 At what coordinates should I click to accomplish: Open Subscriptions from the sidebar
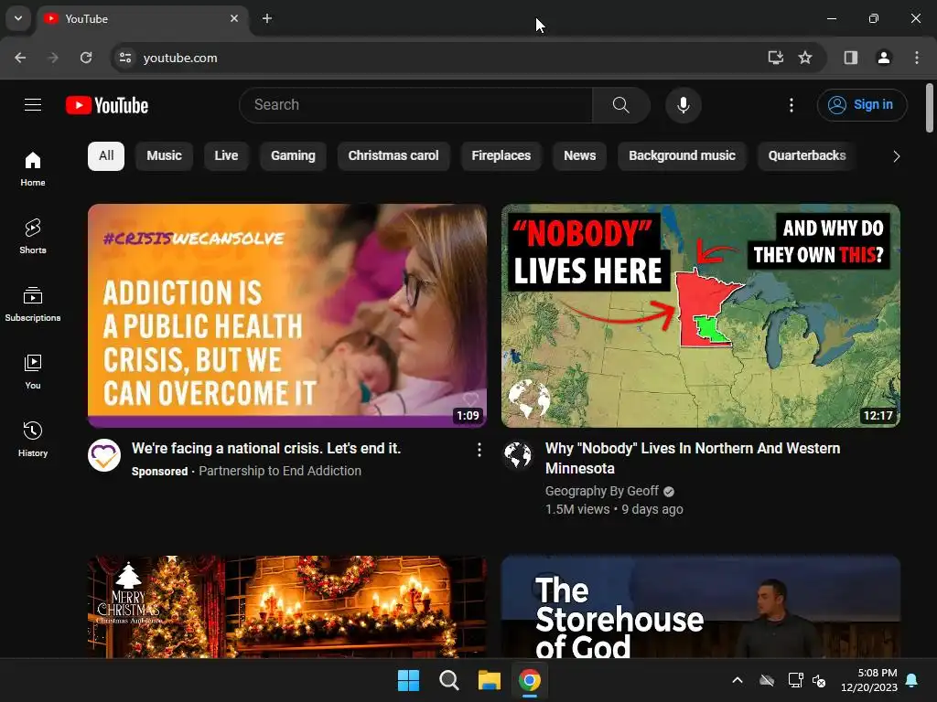(x=33, y=303)
